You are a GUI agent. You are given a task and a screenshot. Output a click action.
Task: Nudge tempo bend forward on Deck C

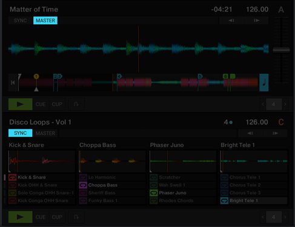click(x=275, y=133)
